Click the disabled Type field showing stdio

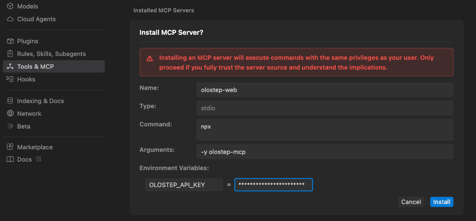coord(325,108)
